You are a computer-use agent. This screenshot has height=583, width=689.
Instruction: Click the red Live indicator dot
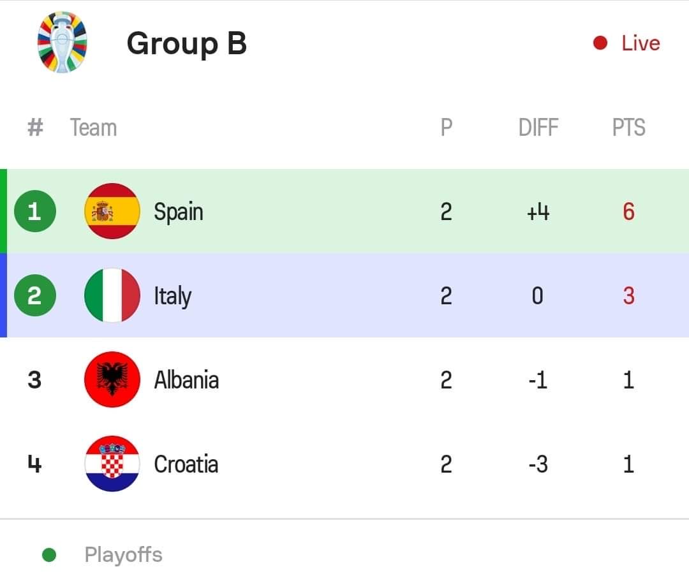[x=600, y=43]
